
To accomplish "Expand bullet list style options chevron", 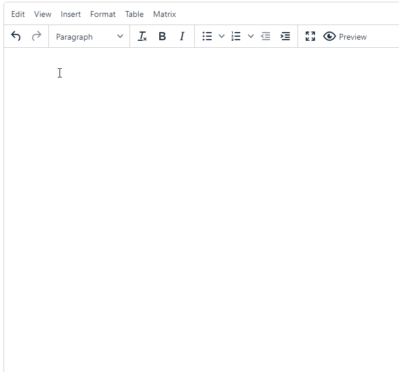I will coord(222,36).
